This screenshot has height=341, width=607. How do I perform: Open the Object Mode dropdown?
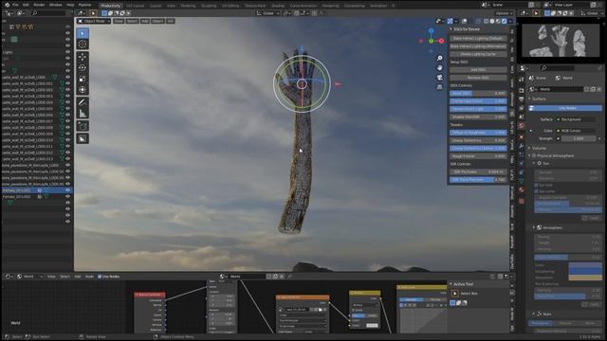coord(93,21)
